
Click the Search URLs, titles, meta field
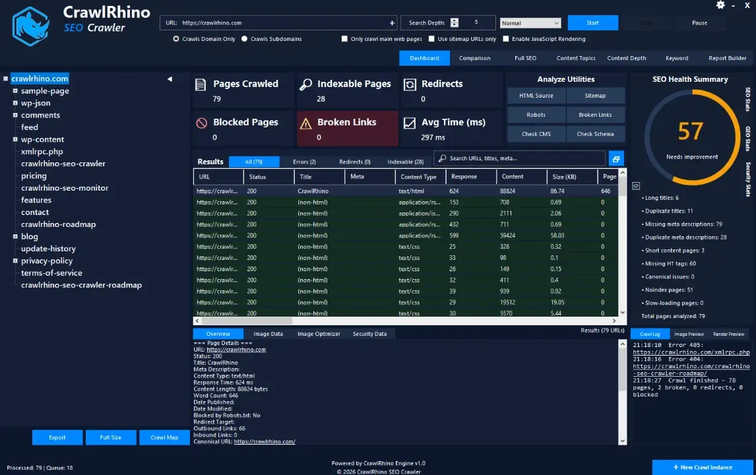pos(520,158)
